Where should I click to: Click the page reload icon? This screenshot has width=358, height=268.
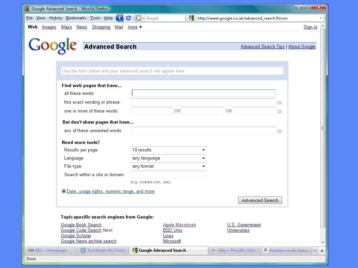point(128,18)
